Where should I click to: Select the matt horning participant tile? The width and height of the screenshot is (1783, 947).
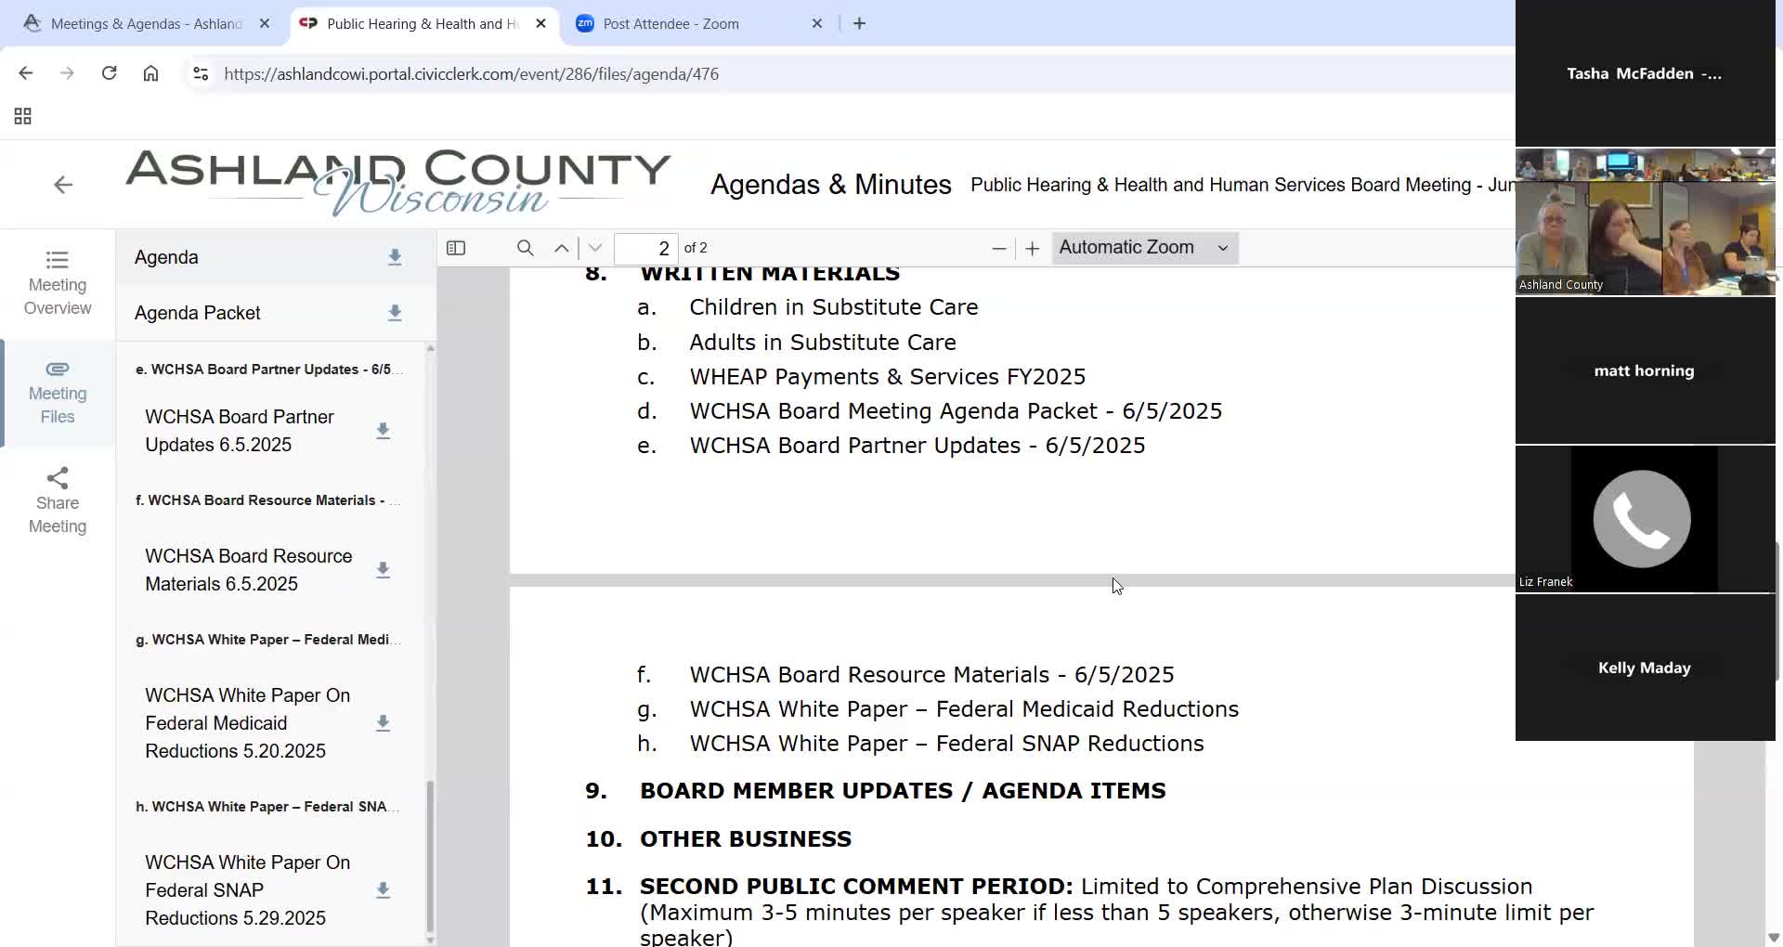point(1645,370)
